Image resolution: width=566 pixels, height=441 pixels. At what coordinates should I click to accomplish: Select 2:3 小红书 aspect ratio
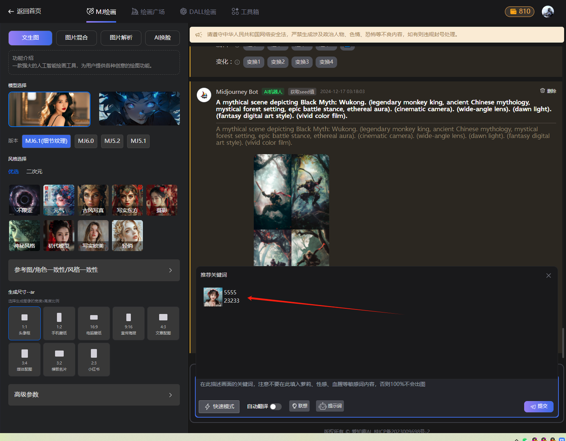(x=94, y=360)
